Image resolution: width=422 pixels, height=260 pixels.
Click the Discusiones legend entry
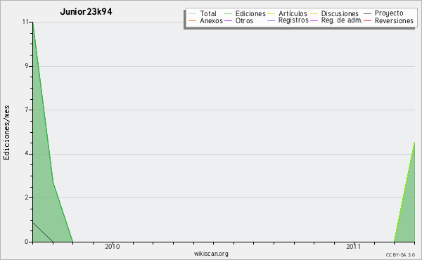[335, 13]
